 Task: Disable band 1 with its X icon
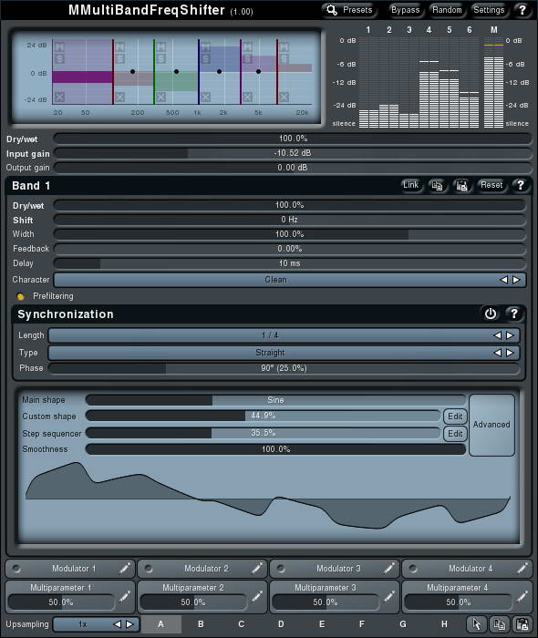59,97
